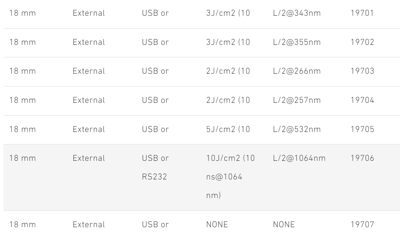Select product code 19701
The image size is (400, 239).
(x=362, y=13)
